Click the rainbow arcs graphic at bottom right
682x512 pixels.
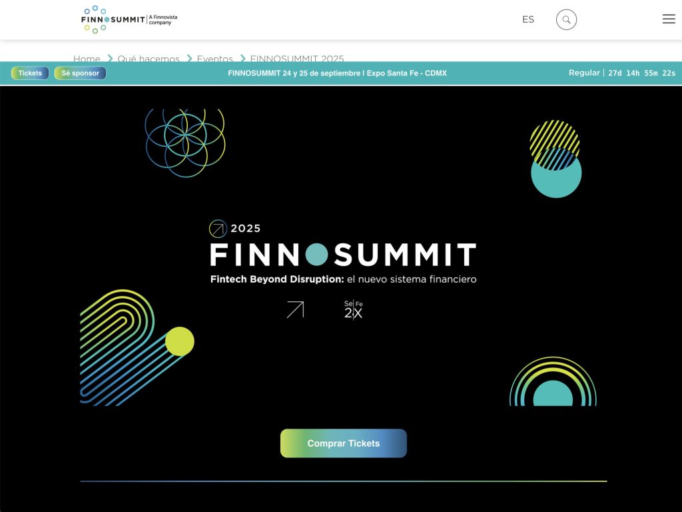[x=554, y=383]
